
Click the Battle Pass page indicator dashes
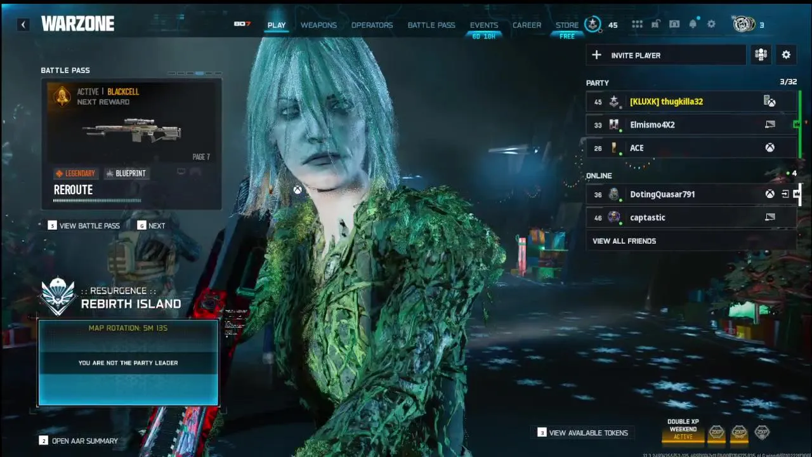[194, 73]
